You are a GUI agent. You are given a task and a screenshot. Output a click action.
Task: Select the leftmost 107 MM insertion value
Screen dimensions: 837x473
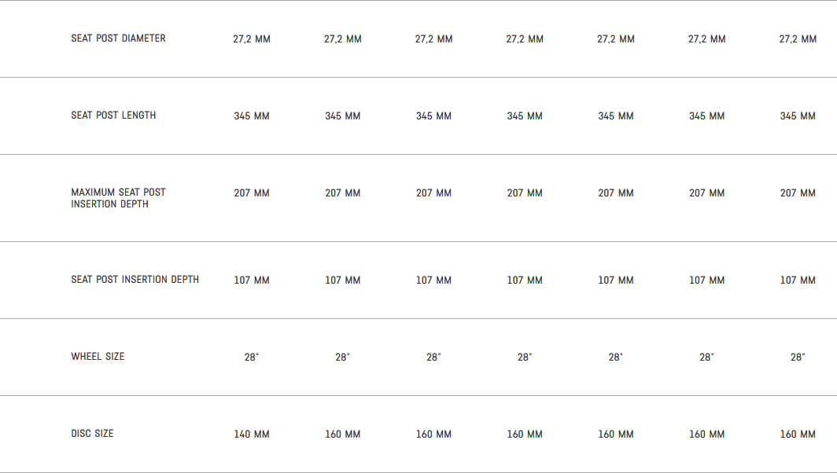pos(252,280)
